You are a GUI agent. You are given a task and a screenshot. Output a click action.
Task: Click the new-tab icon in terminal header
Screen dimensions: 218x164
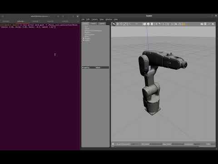[2, 16]
